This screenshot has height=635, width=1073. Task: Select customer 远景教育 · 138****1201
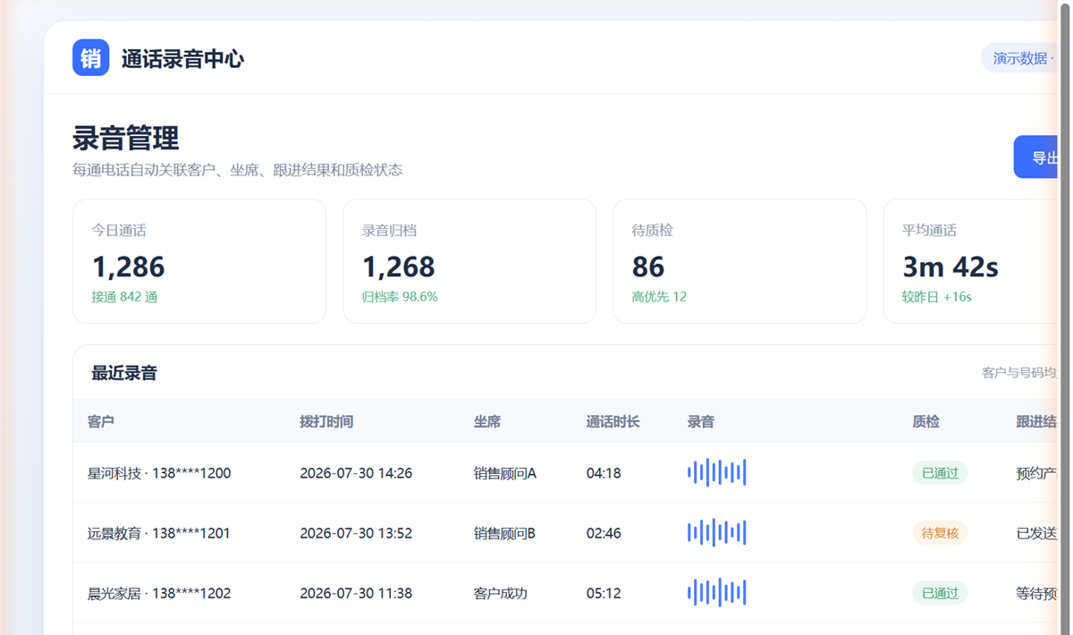[x=159, y=533]
